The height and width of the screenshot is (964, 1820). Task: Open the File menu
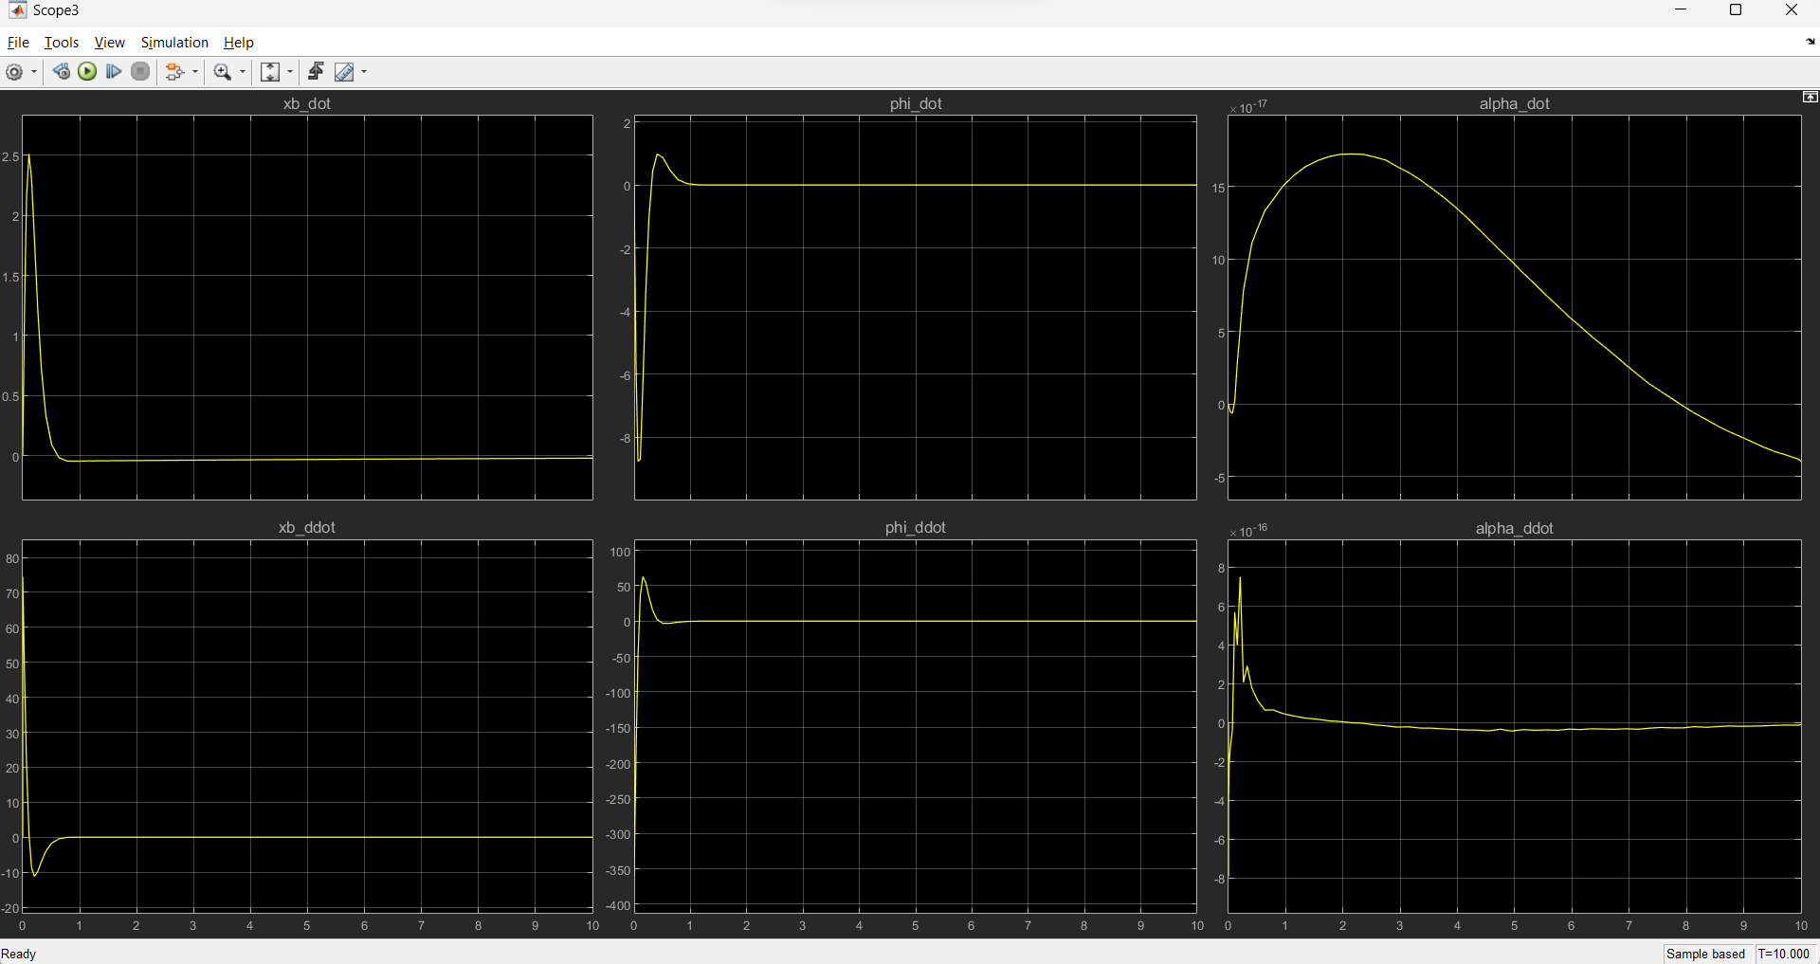pos(18,43)
